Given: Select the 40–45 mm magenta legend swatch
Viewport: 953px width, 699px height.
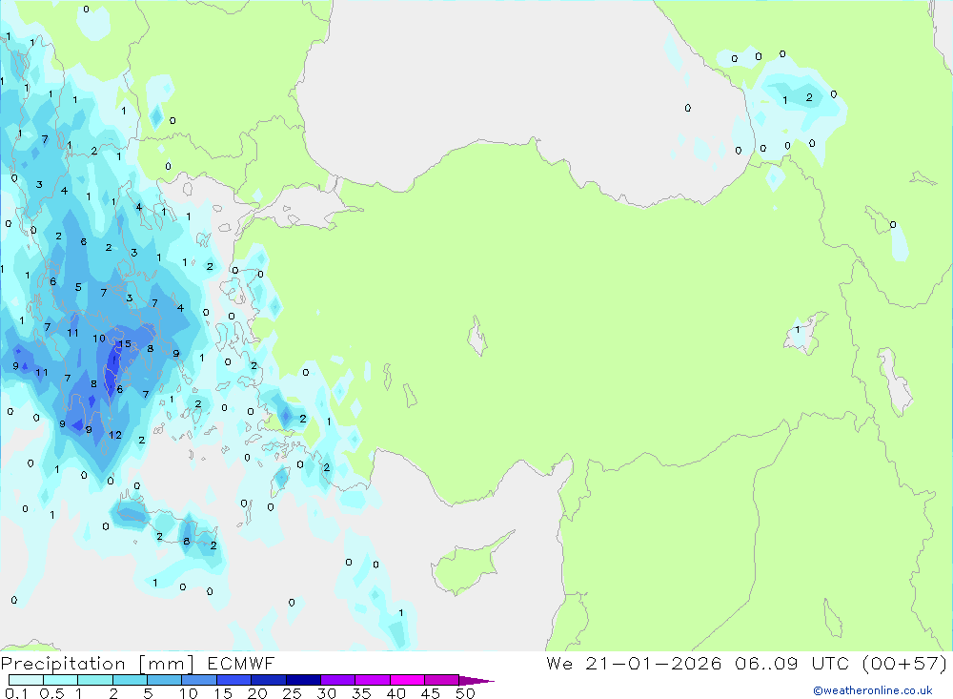Looking at the screenshot, I should [407, 680].
